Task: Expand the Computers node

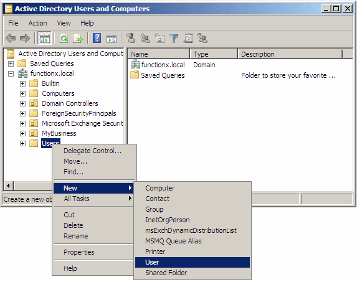Action: (x=22, y=93)
